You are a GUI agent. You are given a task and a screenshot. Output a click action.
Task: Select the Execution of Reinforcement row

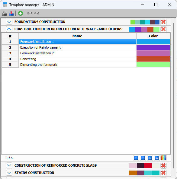[77, 47]
